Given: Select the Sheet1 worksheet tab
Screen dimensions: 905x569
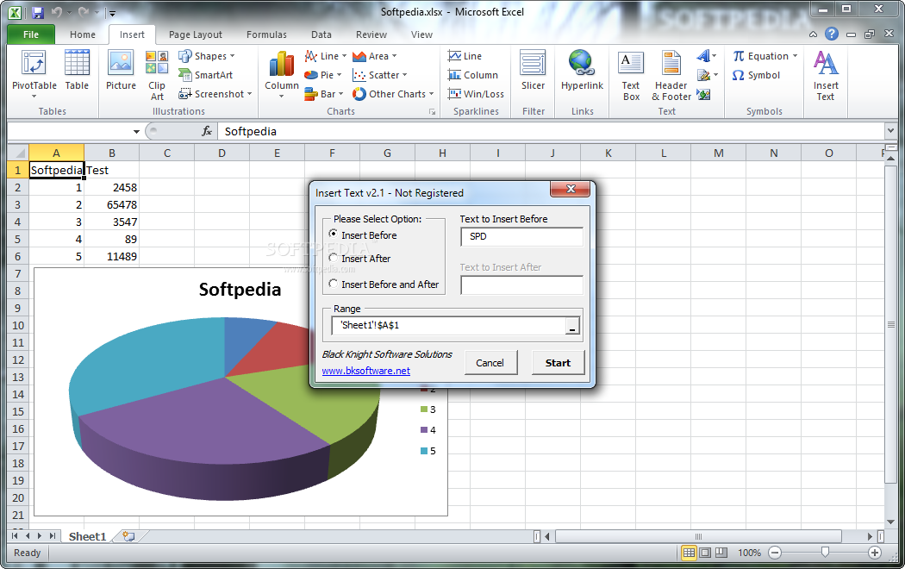Looking at the screenshot, I should [88, 537].
